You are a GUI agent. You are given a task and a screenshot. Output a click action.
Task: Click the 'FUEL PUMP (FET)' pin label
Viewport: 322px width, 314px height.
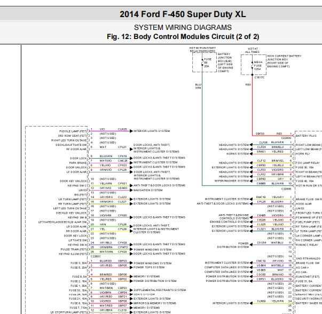[308, 222]
